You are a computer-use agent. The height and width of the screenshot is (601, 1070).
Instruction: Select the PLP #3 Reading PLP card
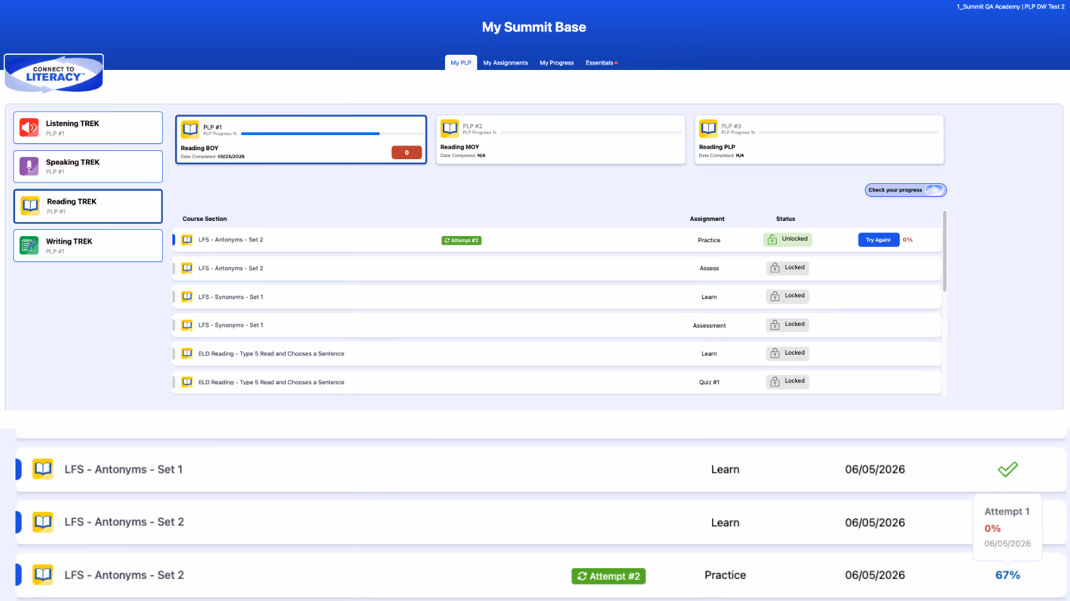coord(819,140)
